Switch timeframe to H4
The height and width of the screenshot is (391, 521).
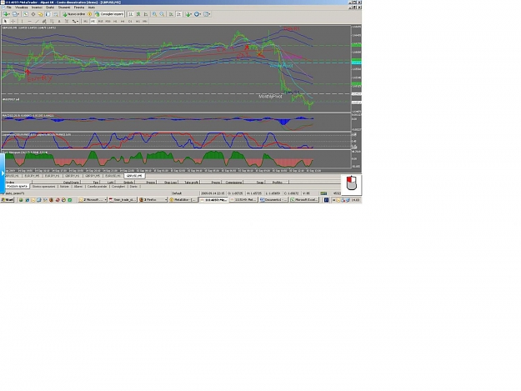click(123, 22)
